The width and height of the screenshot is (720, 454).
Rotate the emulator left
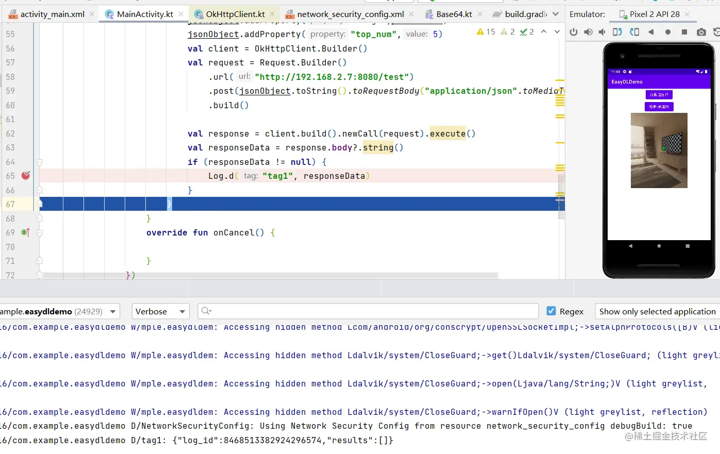[x=617, y=32]
